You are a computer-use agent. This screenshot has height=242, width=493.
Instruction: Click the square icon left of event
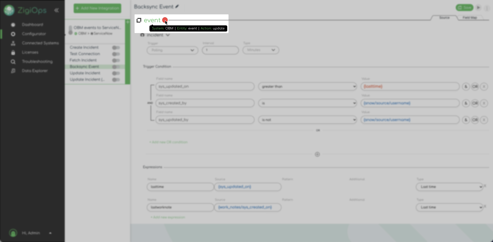[139, 20]
